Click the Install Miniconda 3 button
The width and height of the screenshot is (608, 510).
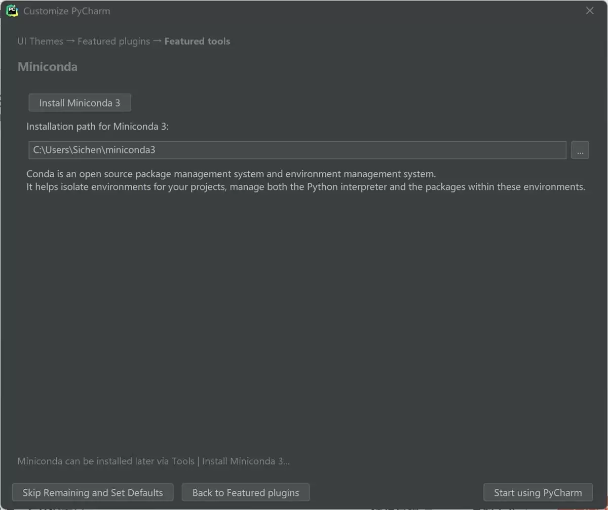[80, 103]
